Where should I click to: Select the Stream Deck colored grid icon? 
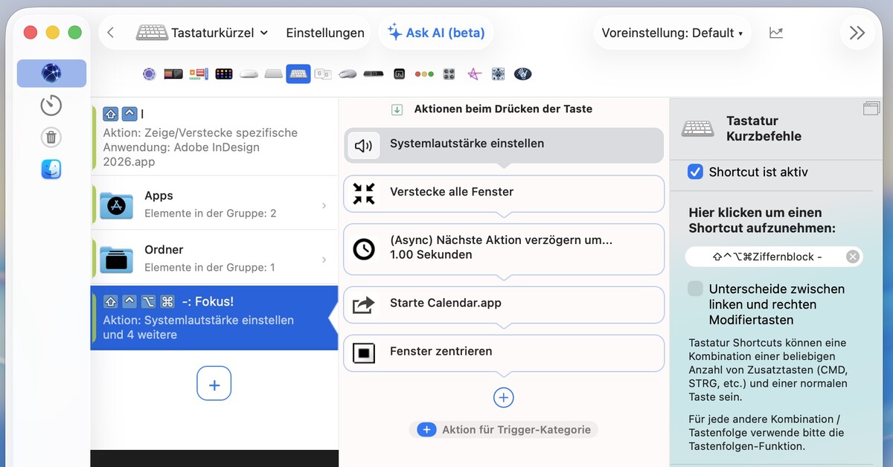click(x=224, y=74)
